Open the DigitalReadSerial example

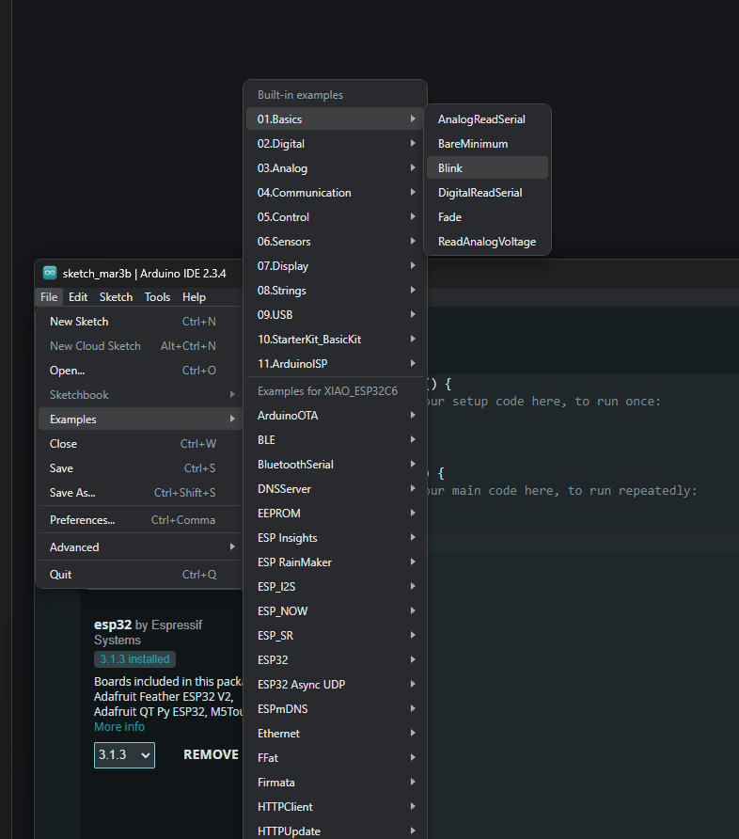pos(487,193)
